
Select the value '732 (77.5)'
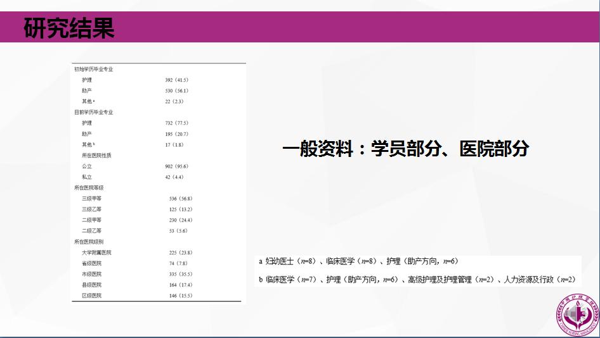[177, 123]
